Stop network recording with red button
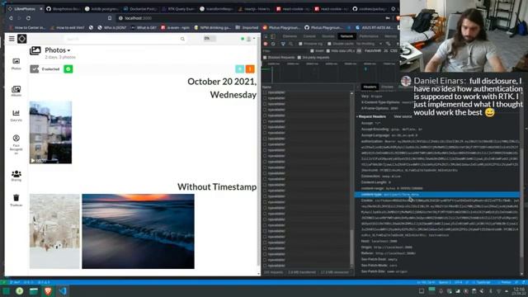The image size is (528, 297). (266, 44)
